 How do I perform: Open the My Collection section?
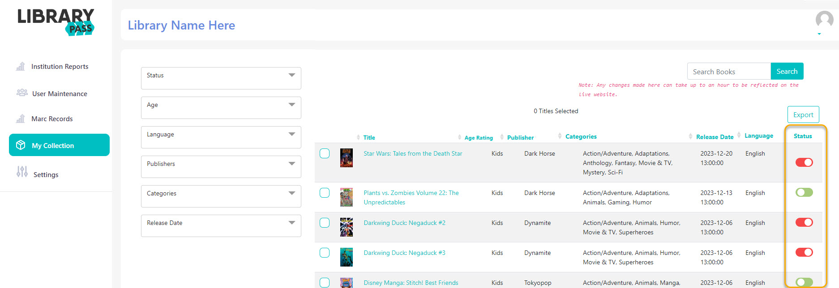[59, 145]
